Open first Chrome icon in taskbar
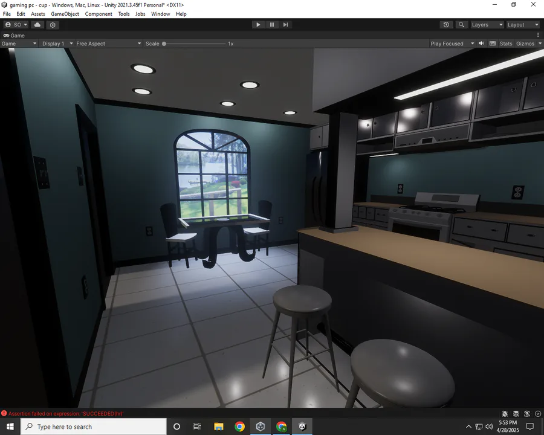 239,427
